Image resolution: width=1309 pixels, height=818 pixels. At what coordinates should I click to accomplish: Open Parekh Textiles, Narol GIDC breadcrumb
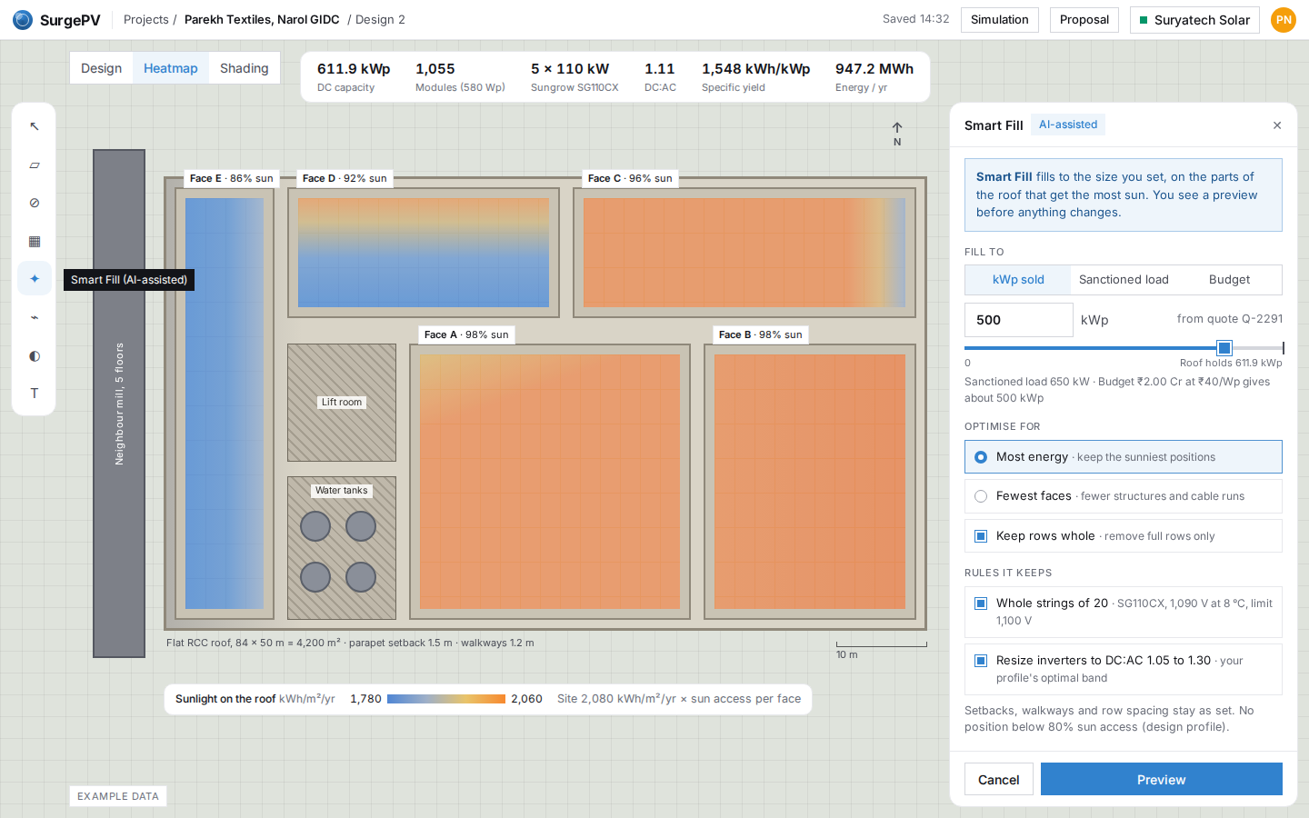pos(262,19)
